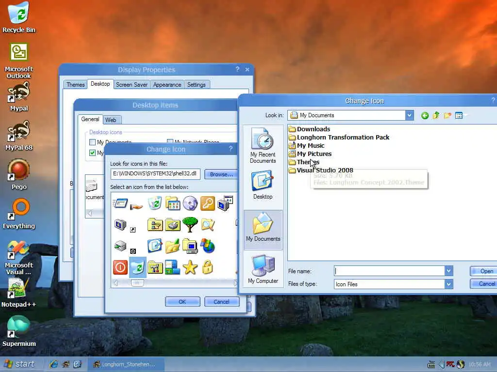Select the run window icon
497x372 pixels.
pos(120,203)
